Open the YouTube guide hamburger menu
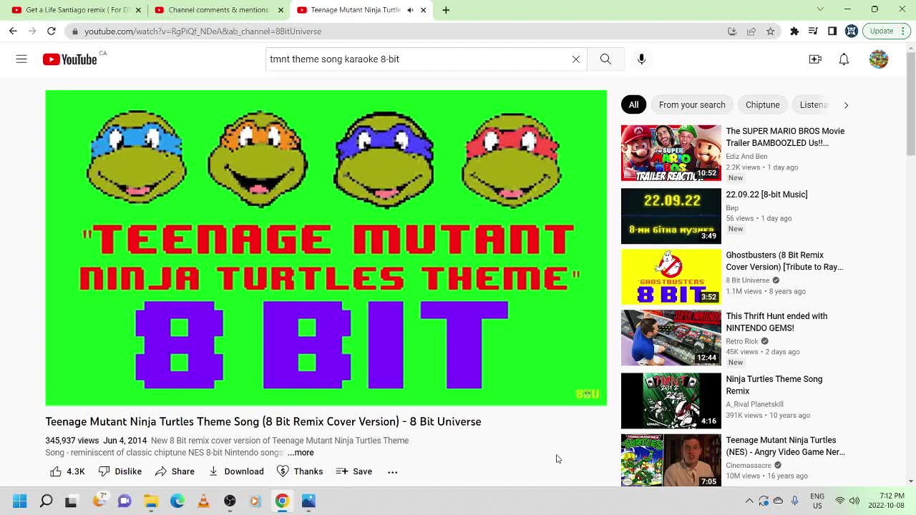Screen dimensions: 916x515 tap(21, 59)
